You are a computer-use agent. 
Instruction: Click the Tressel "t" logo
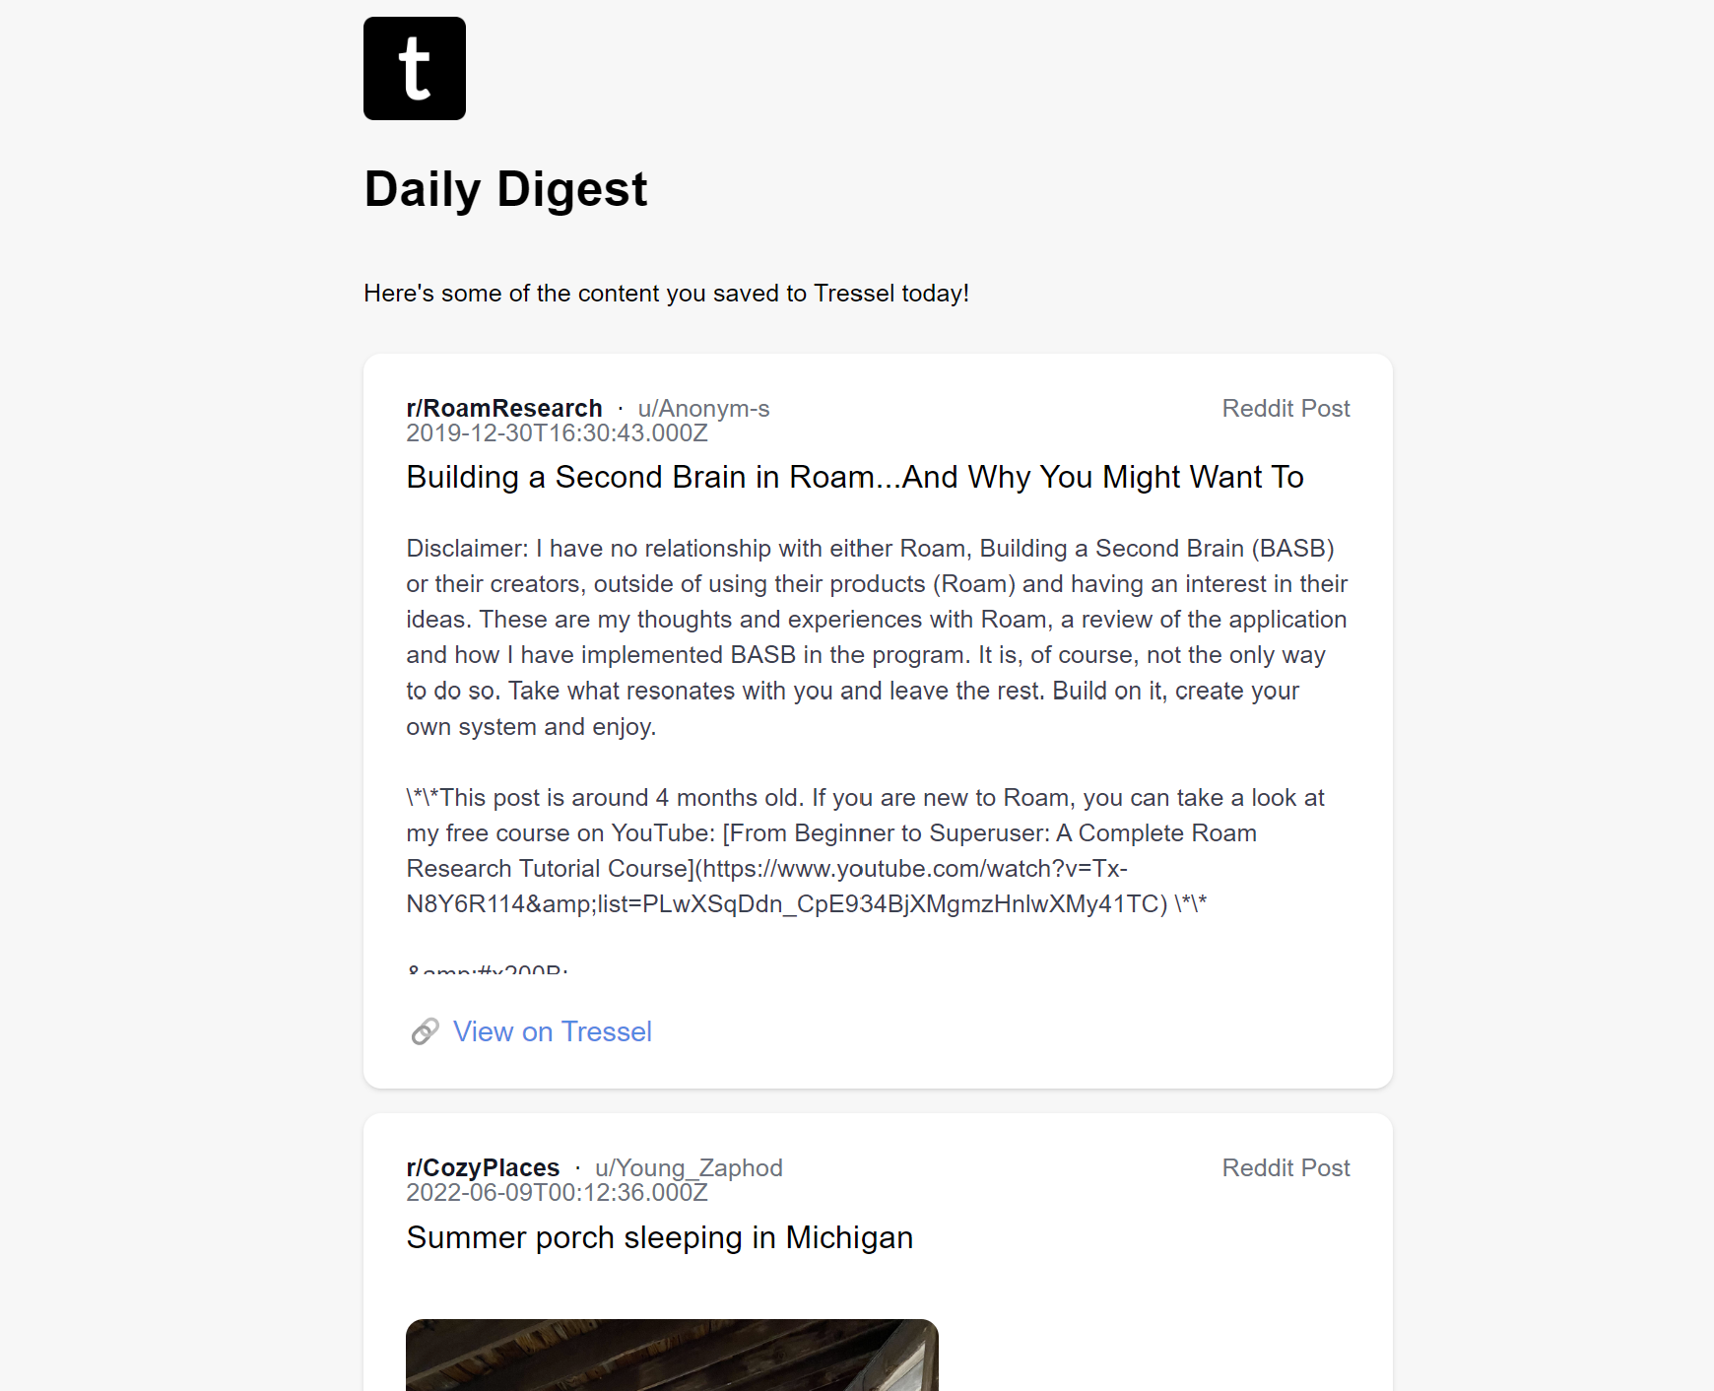[415, 69]
